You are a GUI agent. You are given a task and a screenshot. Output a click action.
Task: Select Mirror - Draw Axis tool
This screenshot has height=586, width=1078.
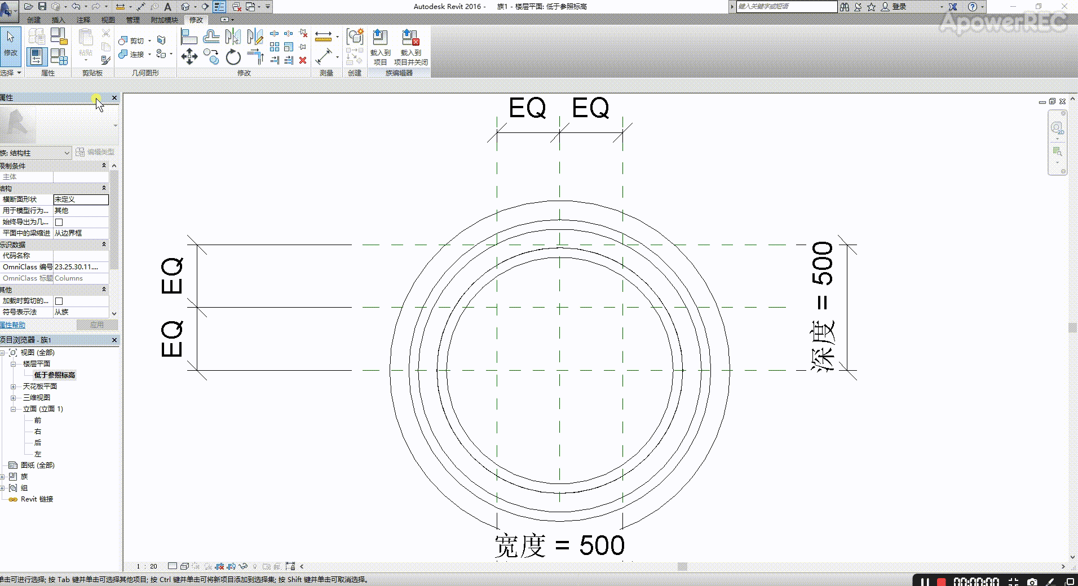pos(255,37)
